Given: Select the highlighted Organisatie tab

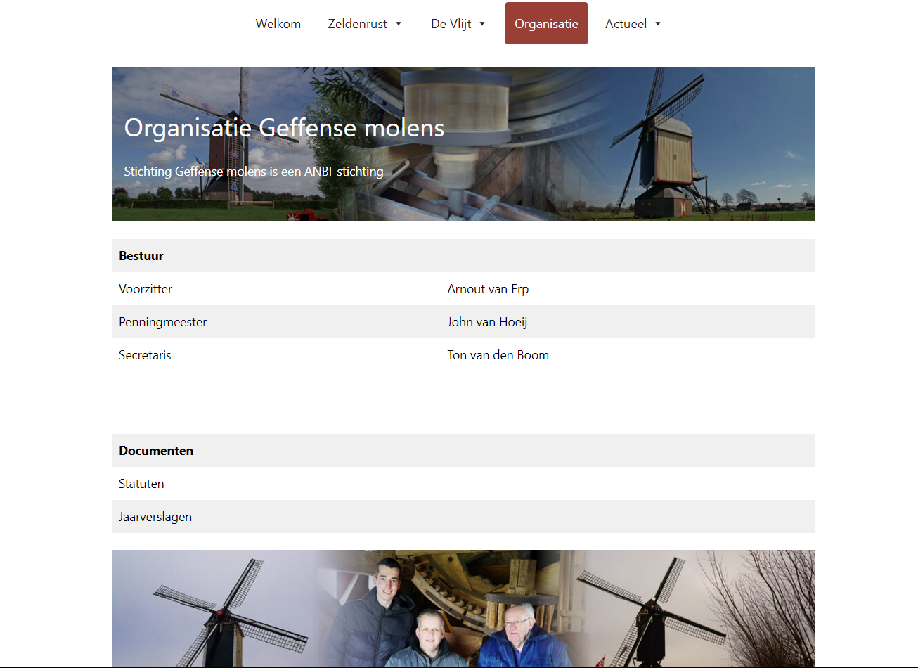Looking at the screenshot, I should pos(546,24).
